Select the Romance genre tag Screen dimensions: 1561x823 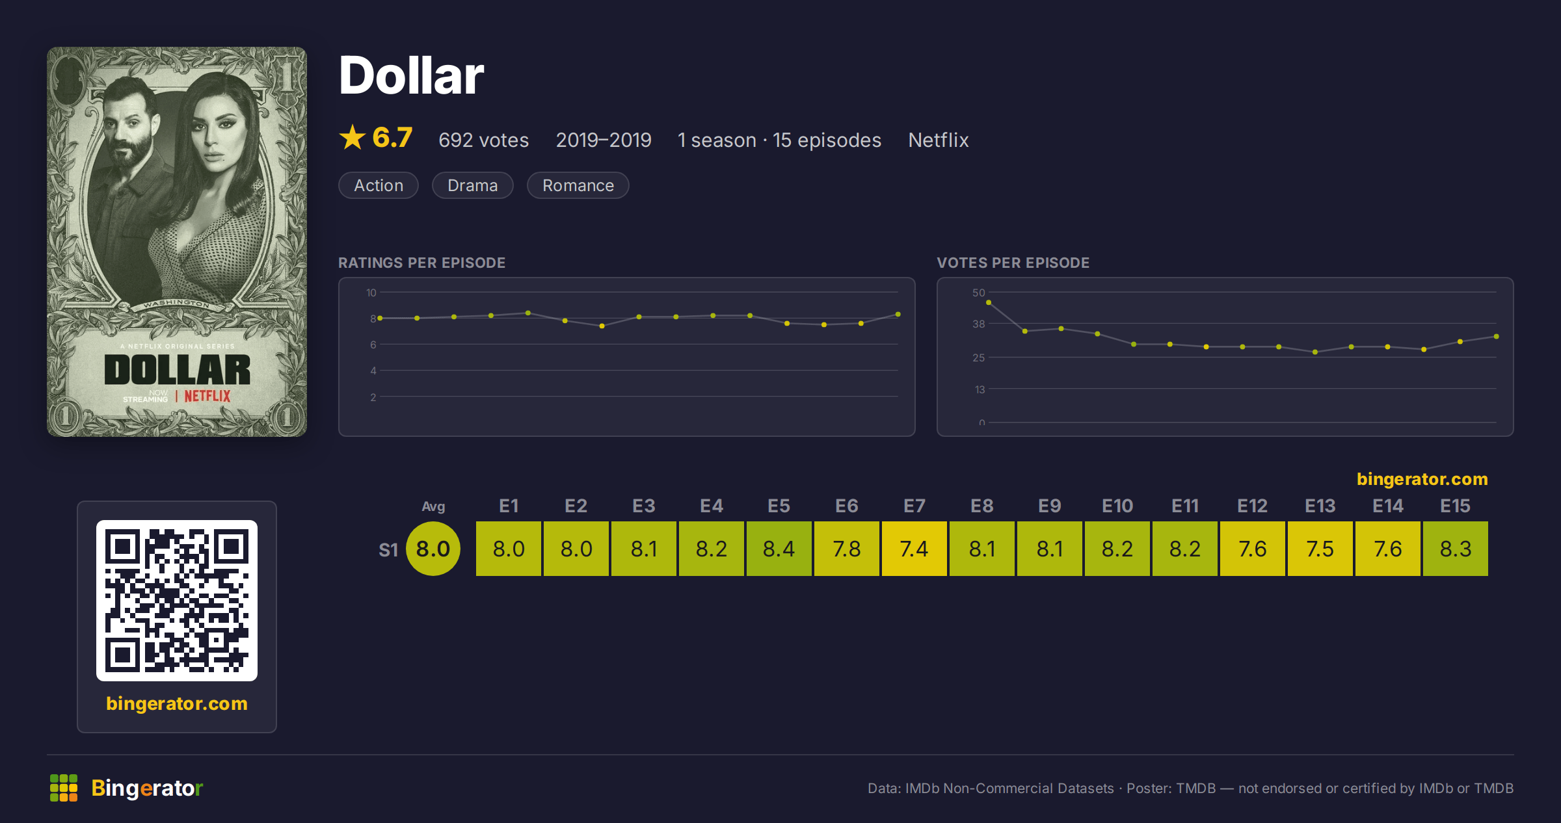(578, 185)
